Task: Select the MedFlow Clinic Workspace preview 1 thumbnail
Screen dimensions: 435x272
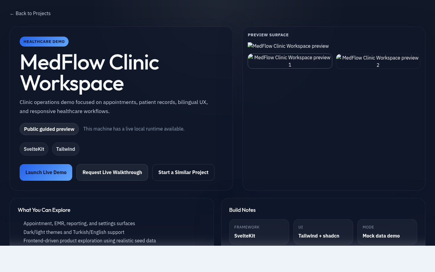Action: (290, 61)
